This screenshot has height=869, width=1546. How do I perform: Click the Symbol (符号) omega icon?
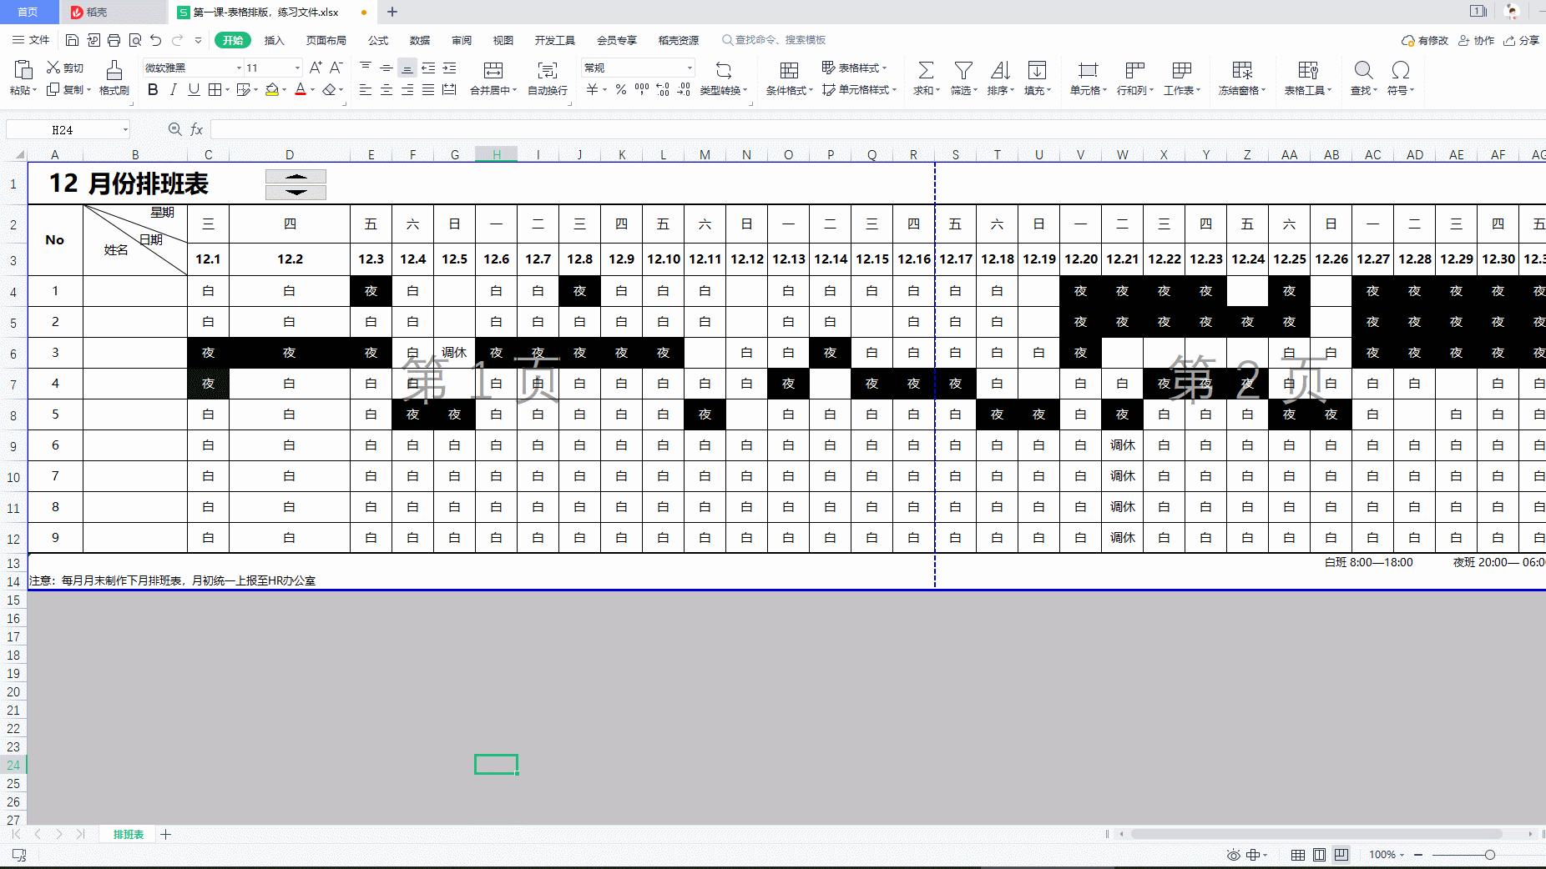pos(1401,70)
